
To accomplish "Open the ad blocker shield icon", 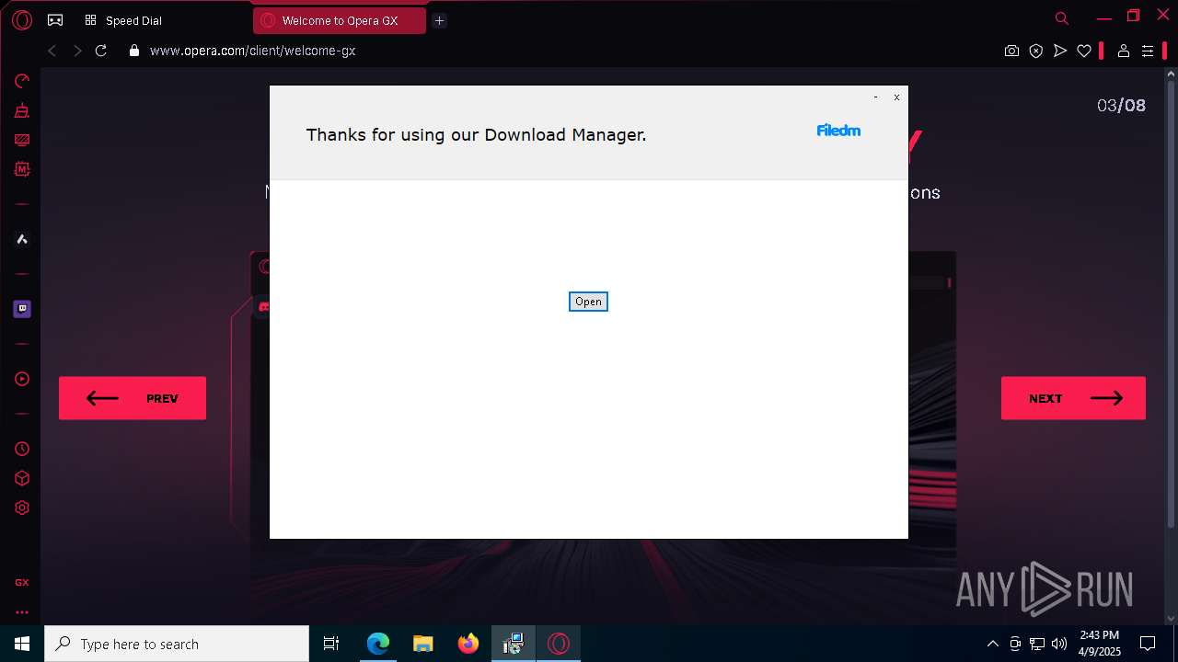I will coord(1036,51).
